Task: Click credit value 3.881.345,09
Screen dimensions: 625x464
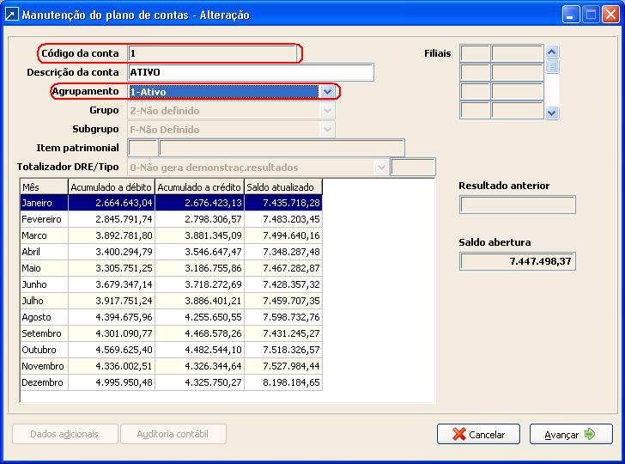Action: pos(213,235)
